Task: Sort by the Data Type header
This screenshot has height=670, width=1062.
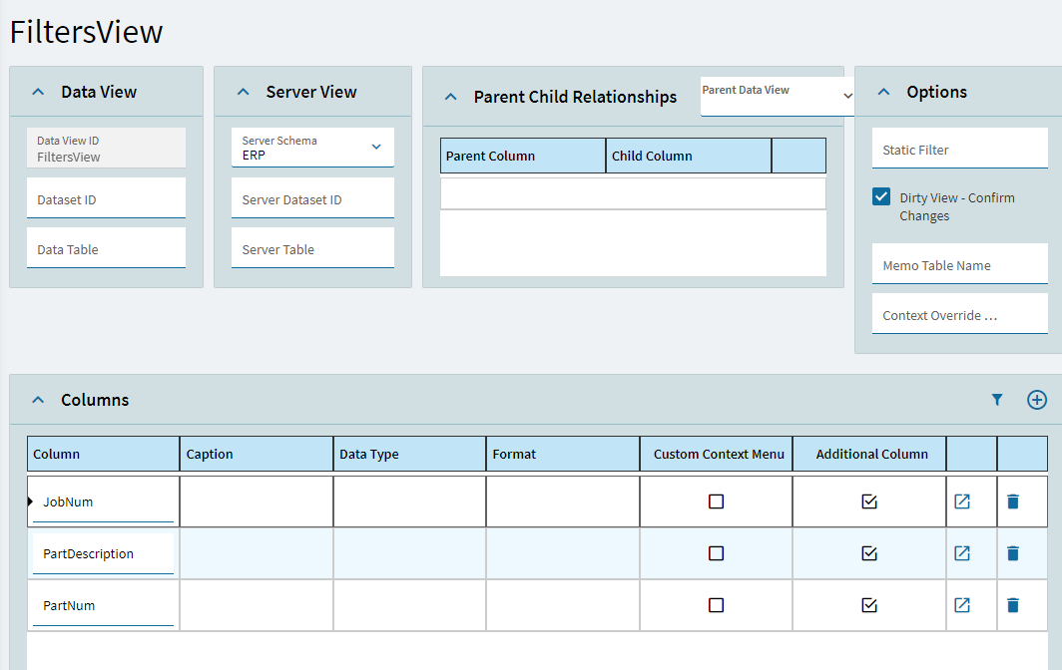Action: (410, 454)
